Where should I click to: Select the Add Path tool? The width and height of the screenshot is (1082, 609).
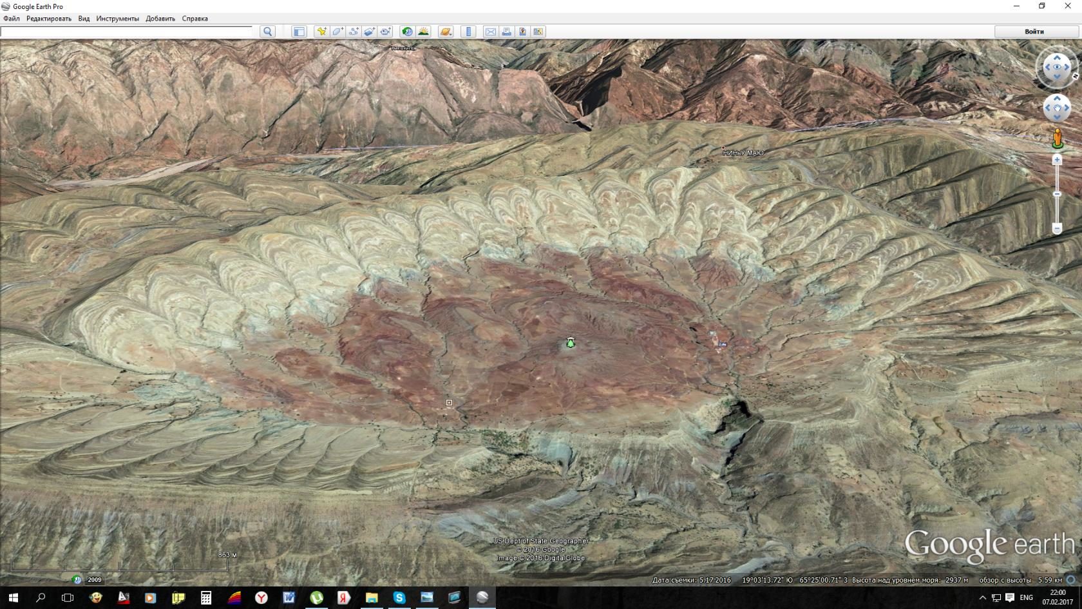click(353, 32)
